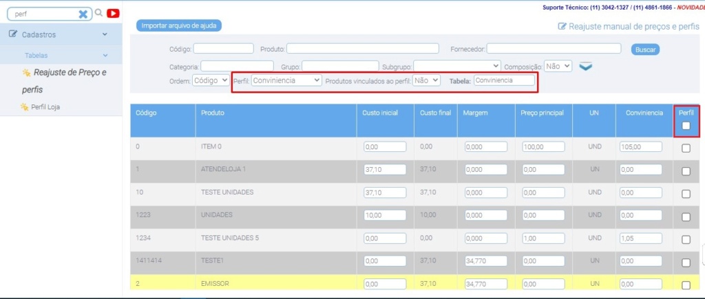Open the Cadastros menu
Viewport: 705px width, 299px height.
click(x=61, y=34)
